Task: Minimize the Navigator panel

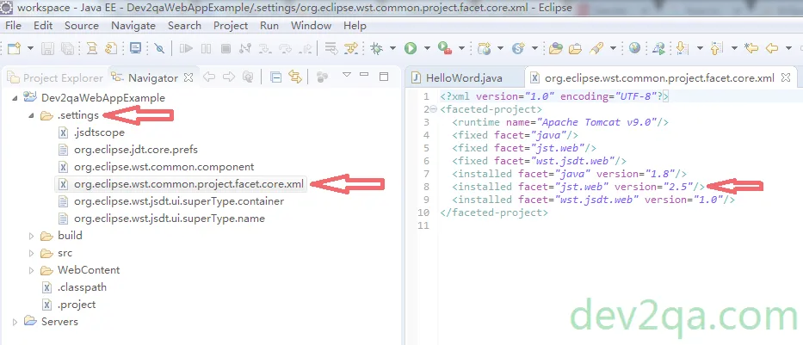Action: [x=364, y=75]
